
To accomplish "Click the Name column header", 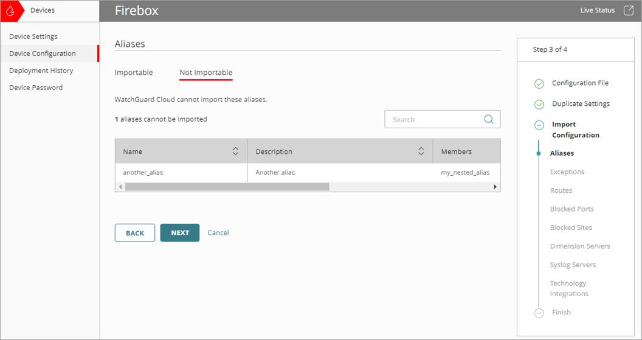I will (x=181, y=151).
